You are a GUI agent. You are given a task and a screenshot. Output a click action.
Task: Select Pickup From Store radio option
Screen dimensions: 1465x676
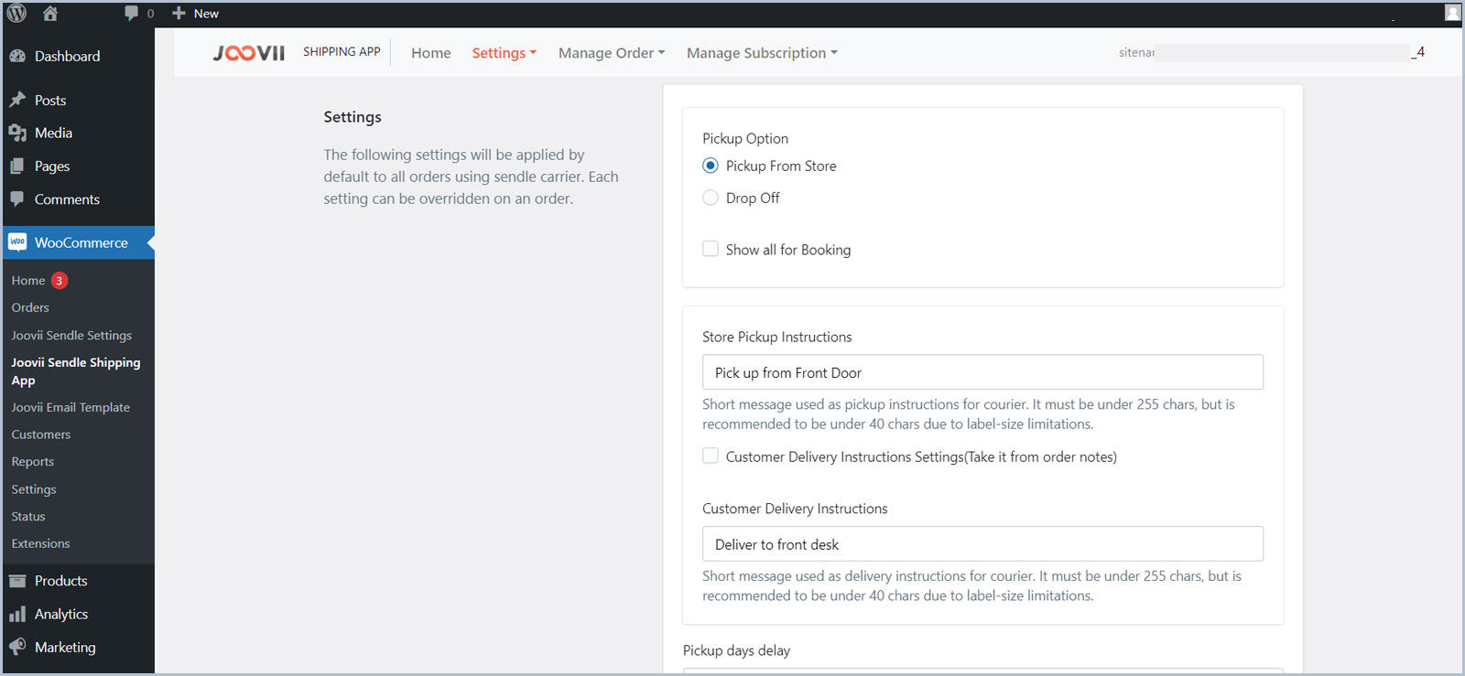pyautogui.click(x=711, y=166)
